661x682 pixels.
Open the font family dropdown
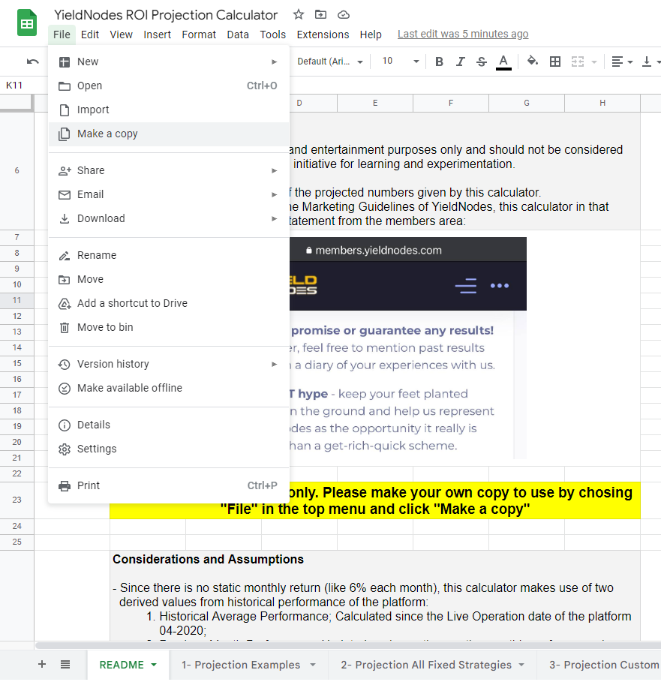tap(330, 62)
